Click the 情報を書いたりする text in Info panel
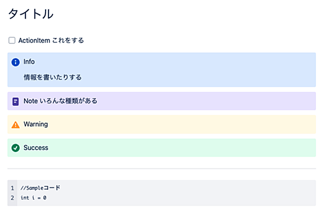330x210 pixels. pyautogui.click(x=52, y=78)
